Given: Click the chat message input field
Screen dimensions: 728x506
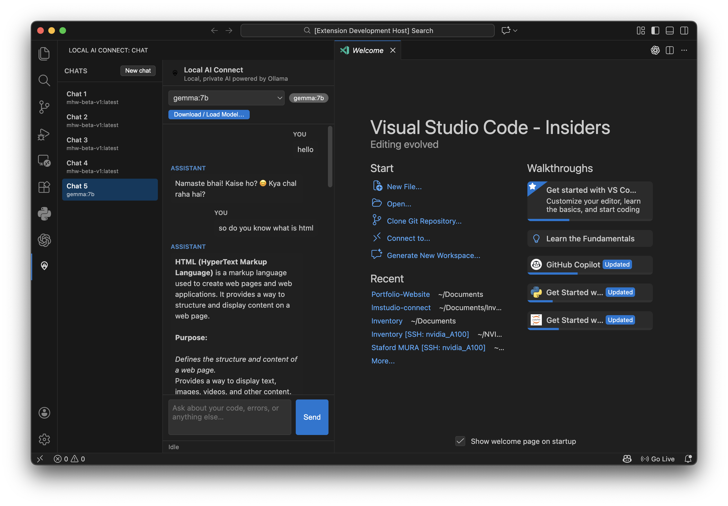Looking at the screenshot, I should click(229, 417).
